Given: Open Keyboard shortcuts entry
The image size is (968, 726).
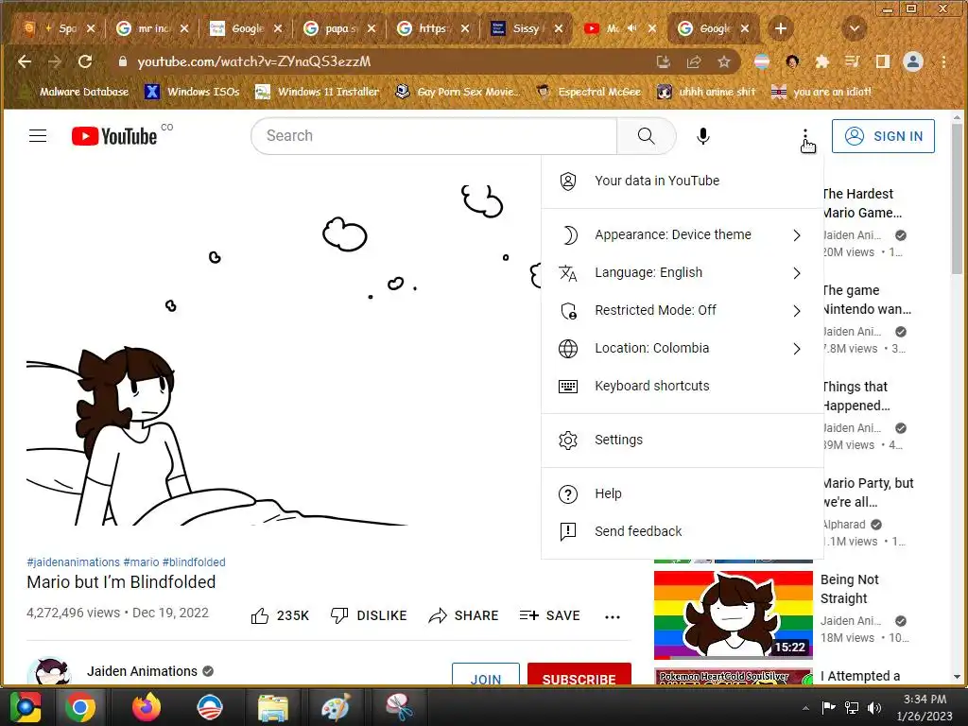Looking at the screenshot, I should (x=683, y=387).
